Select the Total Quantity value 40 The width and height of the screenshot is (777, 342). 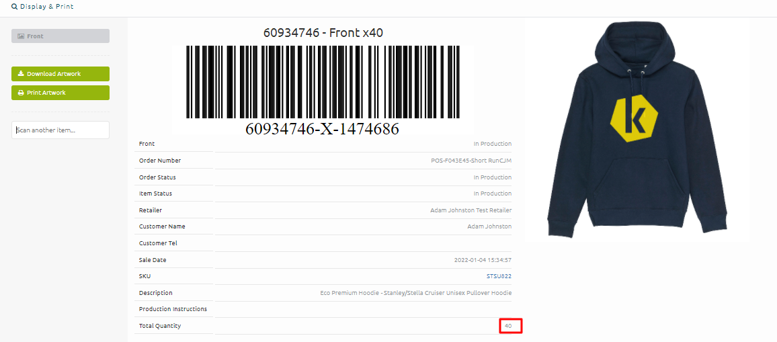click(508, 326)
